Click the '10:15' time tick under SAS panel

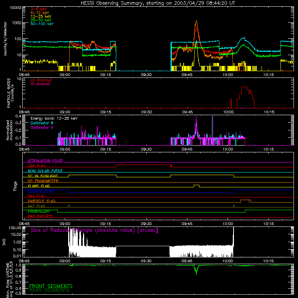(x=268, y=261)
